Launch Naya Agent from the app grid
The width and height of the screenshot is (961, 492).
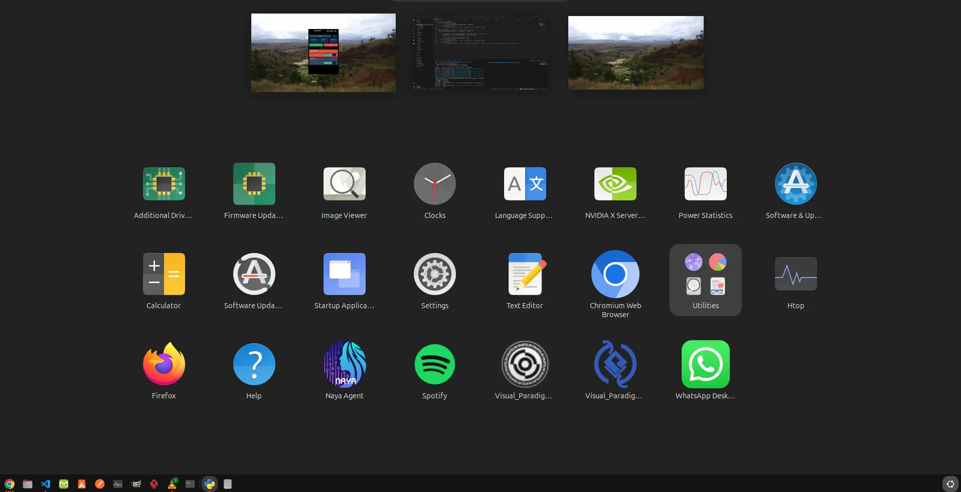[344, 365]
